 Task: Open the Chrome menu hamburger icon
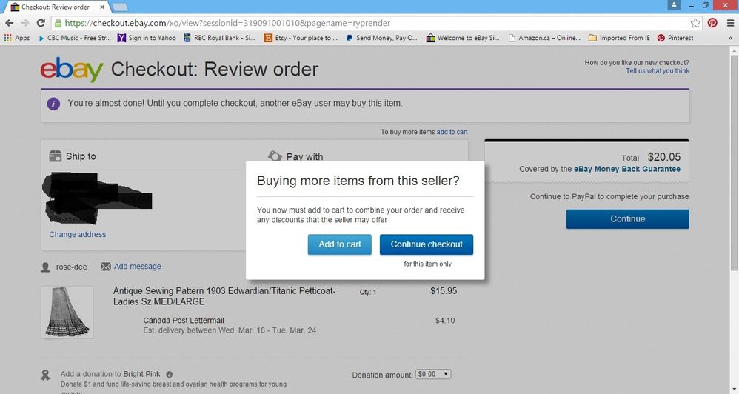730,23
